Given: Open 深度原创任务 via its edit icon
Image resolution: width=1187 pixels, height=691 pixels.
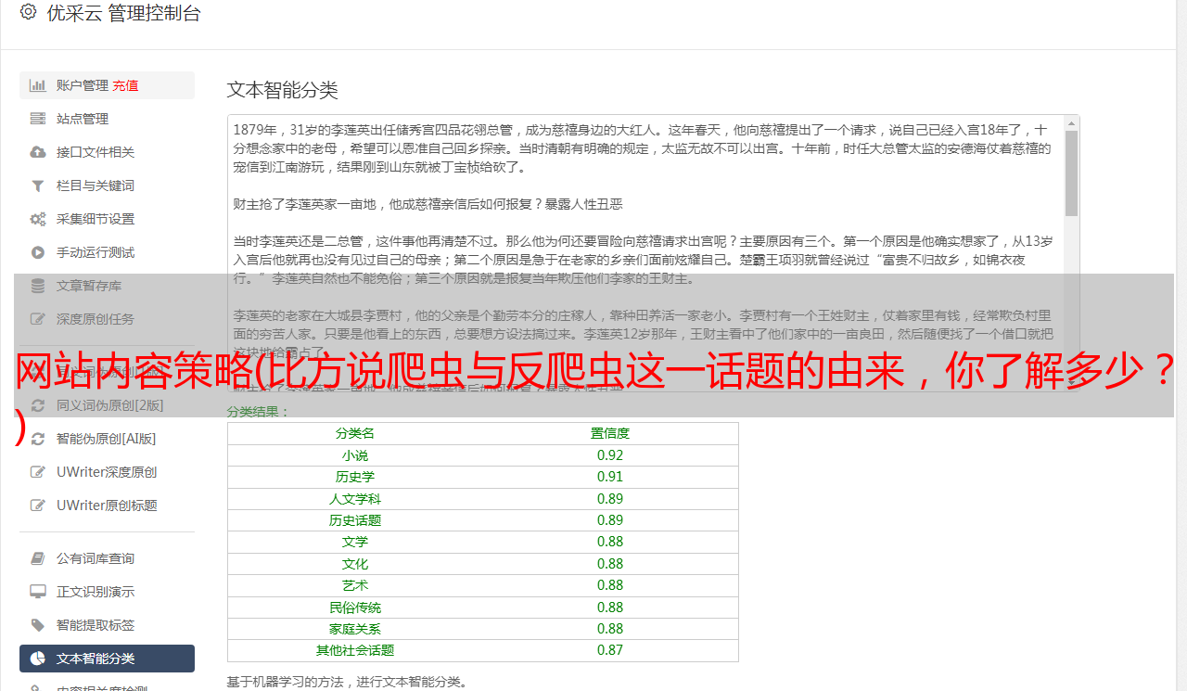Looking at the screenshot, I should pyautogui.click(x=38, y=319).
